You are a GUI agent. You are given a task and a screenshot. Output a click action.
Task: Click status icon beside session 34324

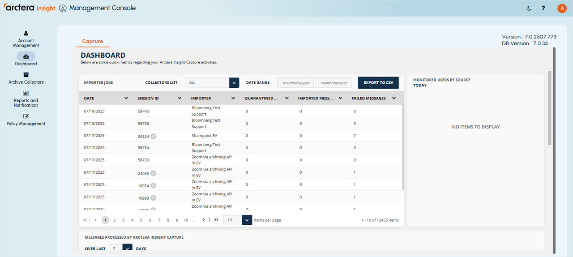point(153,136)
